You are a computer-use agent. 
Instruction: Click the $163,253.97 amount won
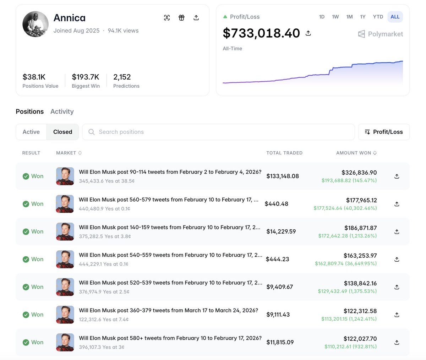click(360, 256)
